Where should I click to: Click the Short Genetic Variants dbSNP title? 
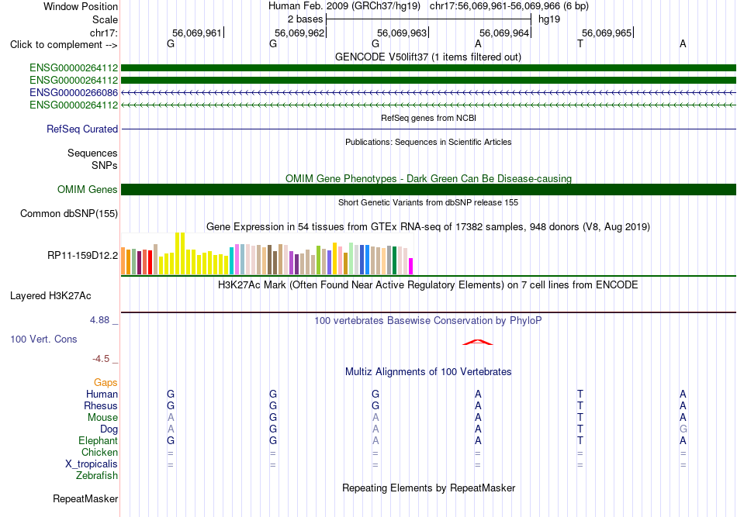428,202
